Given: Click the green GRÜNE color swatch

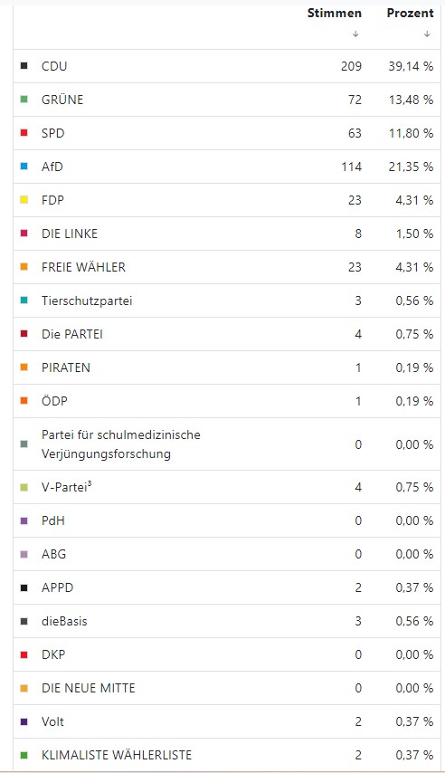Looking at the screenshot, I should 24,99.
